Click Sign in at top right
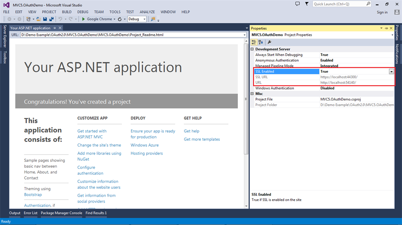The width and height of the screenshot is (402, 225). click(382, 12)
